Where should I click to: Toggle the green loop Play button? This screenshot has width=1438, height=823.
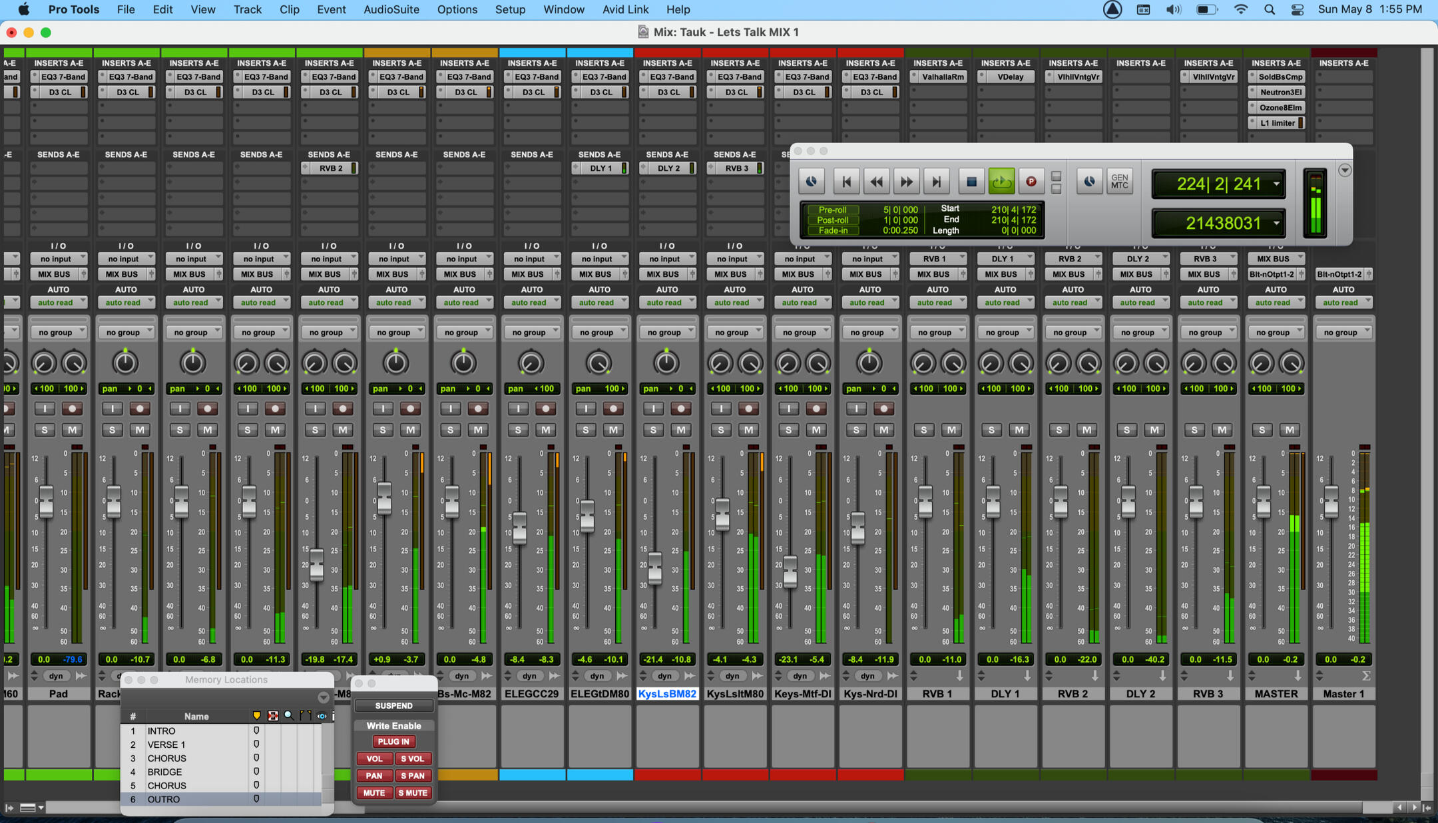pos(1001,182)
